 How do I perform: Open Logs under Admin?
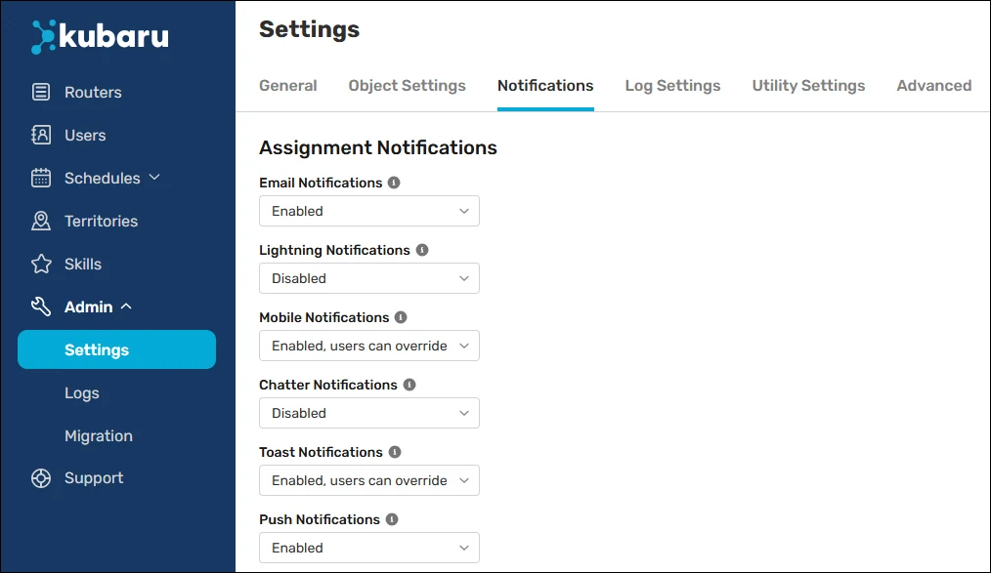pos(81,393)
